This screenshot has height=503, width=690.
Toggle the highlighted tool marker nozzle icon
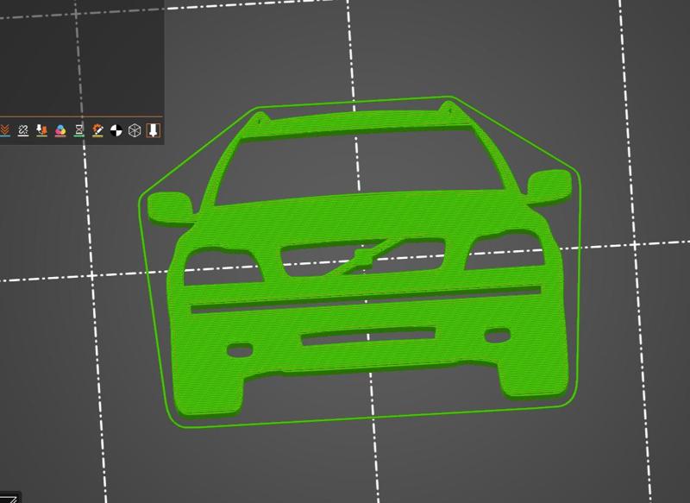(153, 130)
